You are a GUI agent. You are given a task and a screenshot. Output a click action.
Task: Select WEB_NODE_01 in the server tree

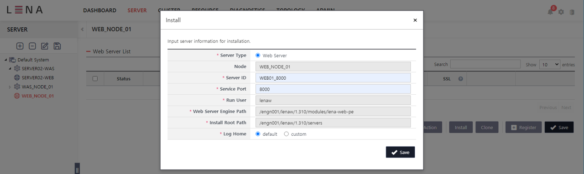click(37, 96)
